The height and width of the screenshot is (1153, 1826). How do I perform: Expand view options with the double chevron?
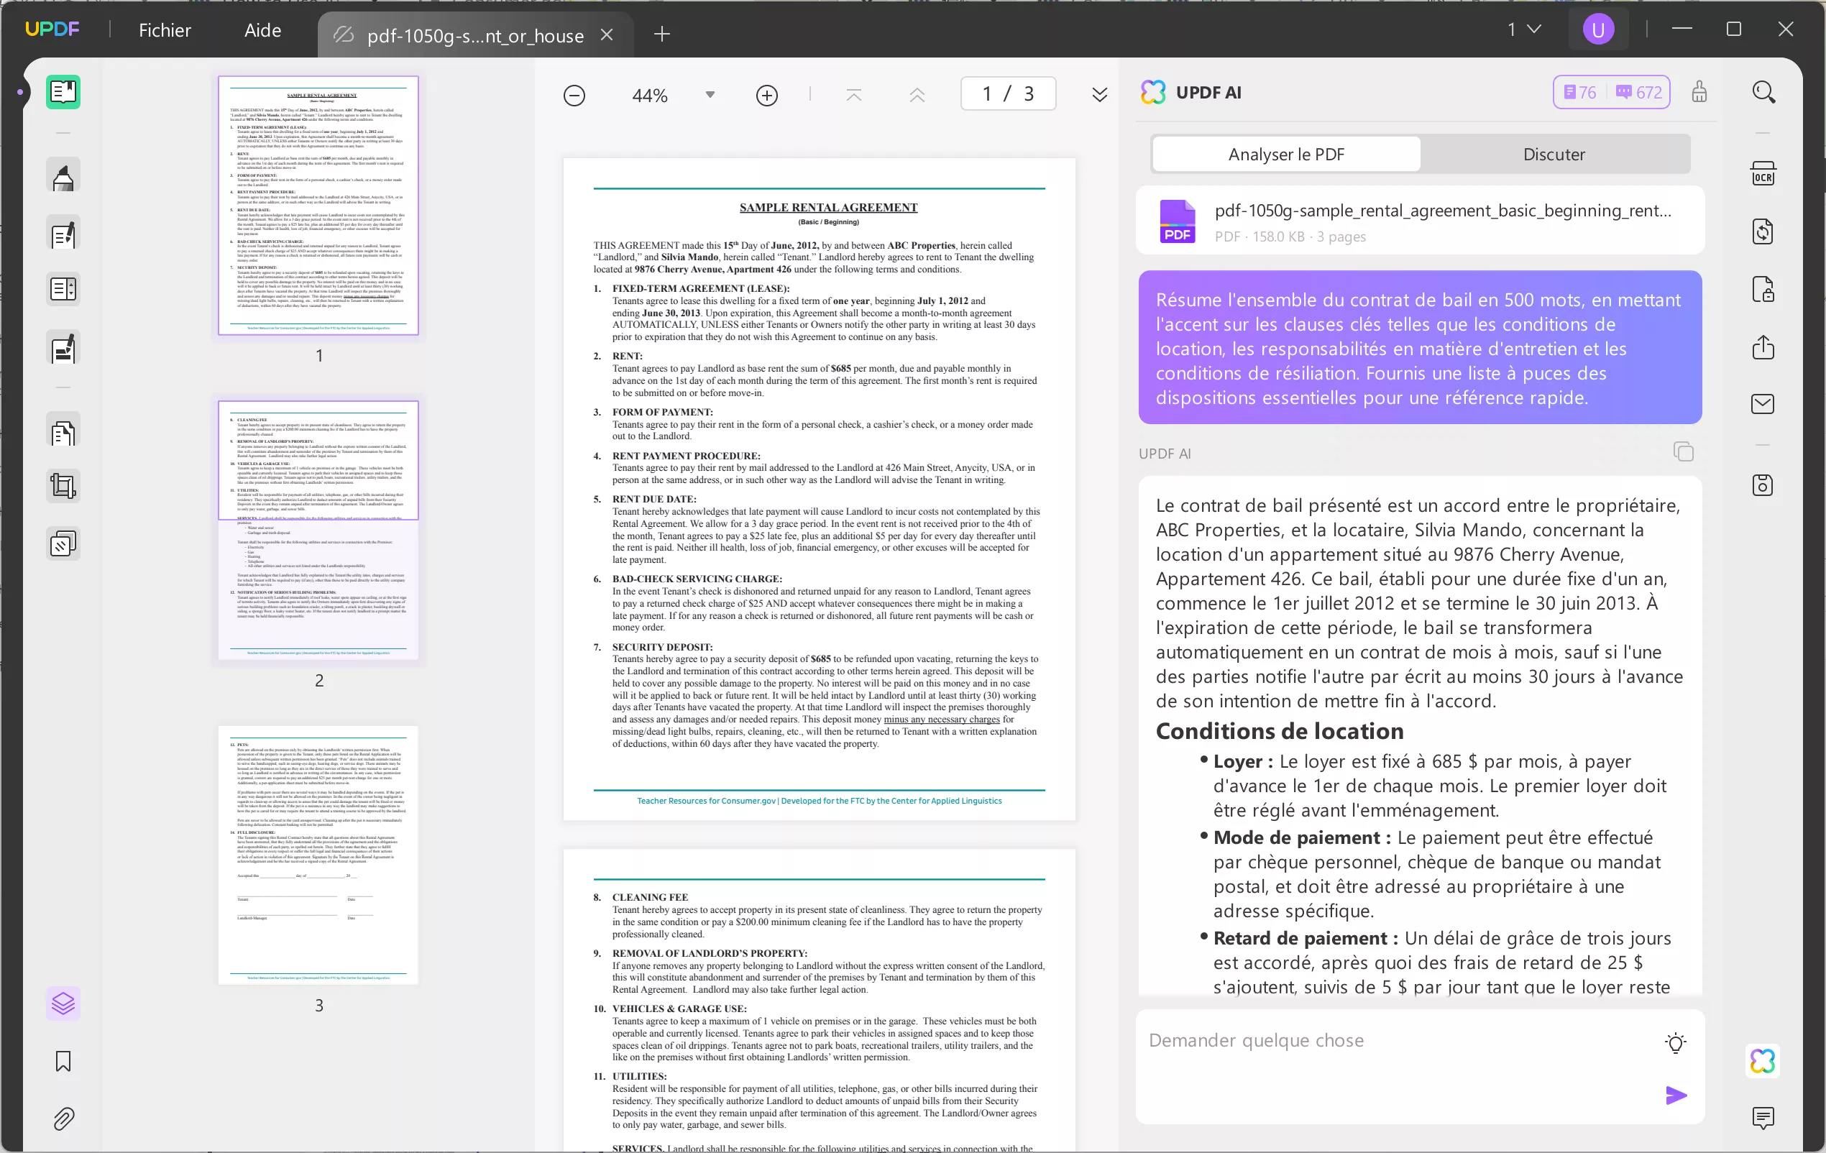[x=1099, y=94]
